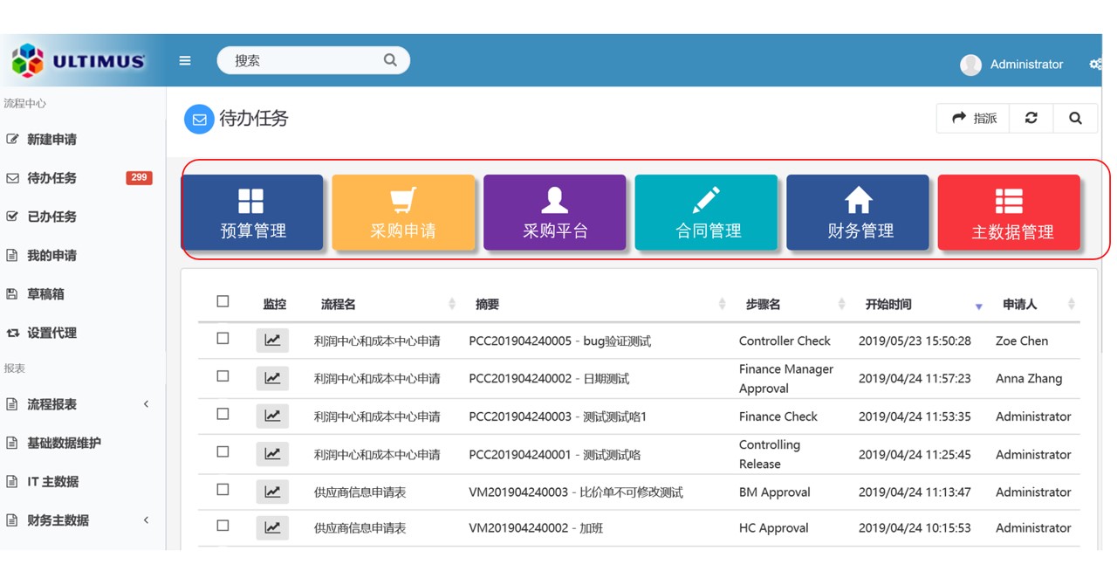Open 预算管理 tile
The height and width of the screenshot is (578, 1117).
(252, 212)
